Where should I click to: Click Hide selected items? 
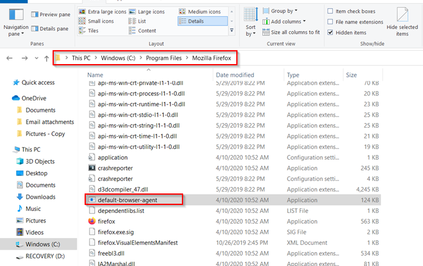pyautogui.click(x=402, y=22)
